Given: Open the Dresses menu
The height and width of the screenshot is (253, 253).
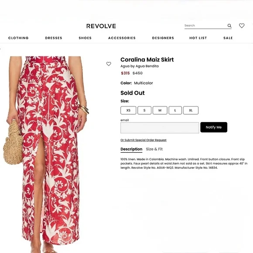Looking at the screenshot, I should [x=54, y=38].
